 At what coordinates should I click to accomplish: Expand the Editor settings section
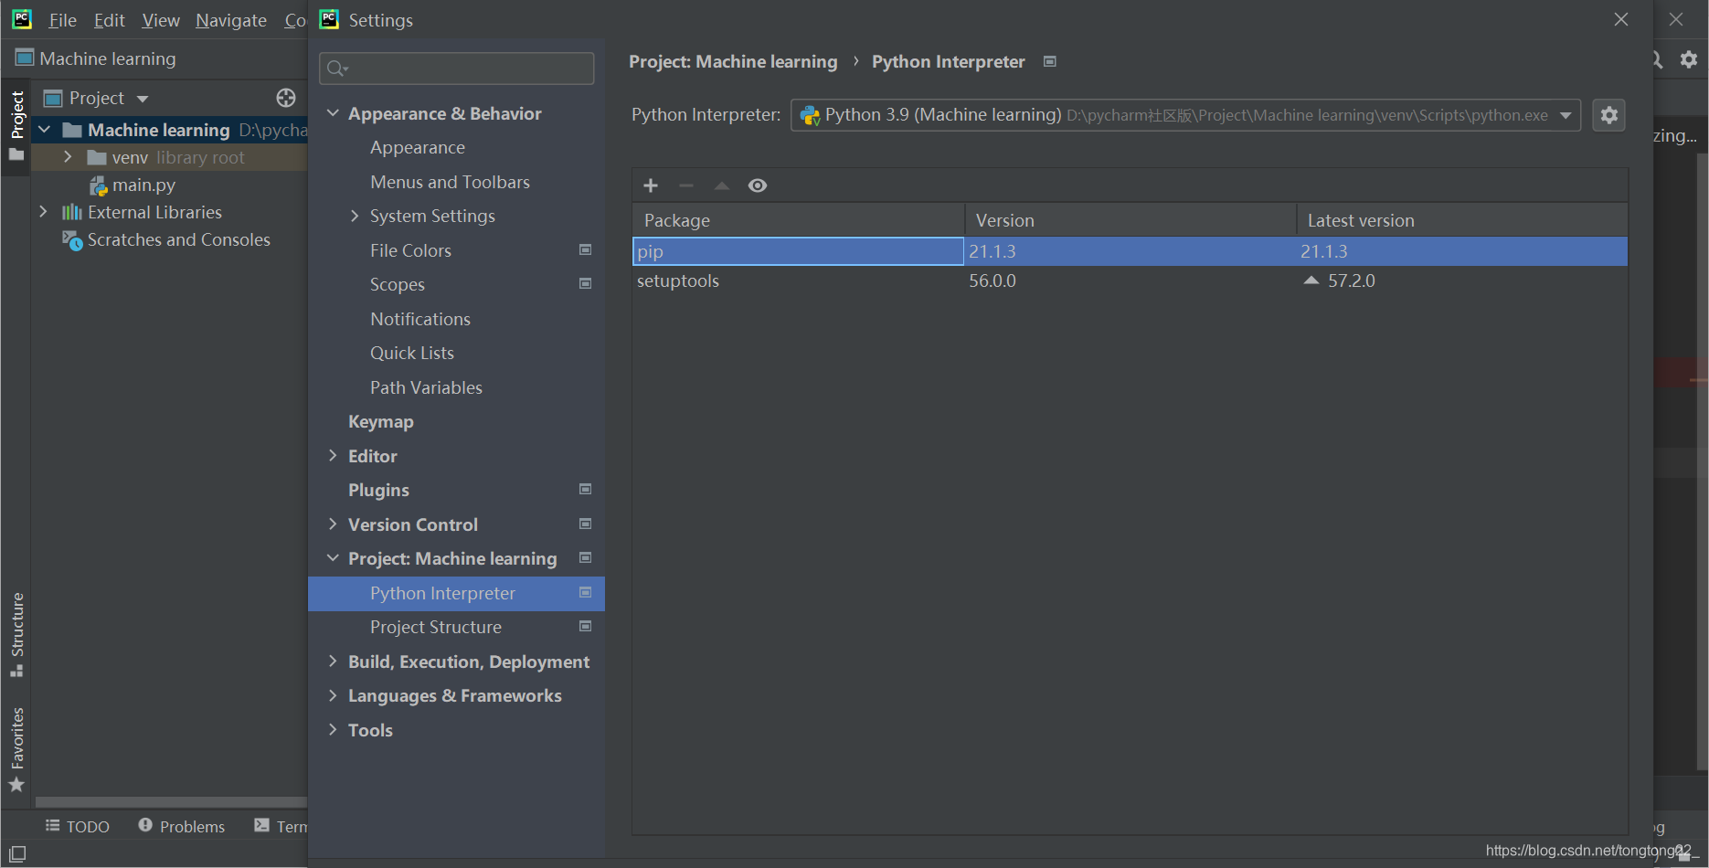click(333, 456)
